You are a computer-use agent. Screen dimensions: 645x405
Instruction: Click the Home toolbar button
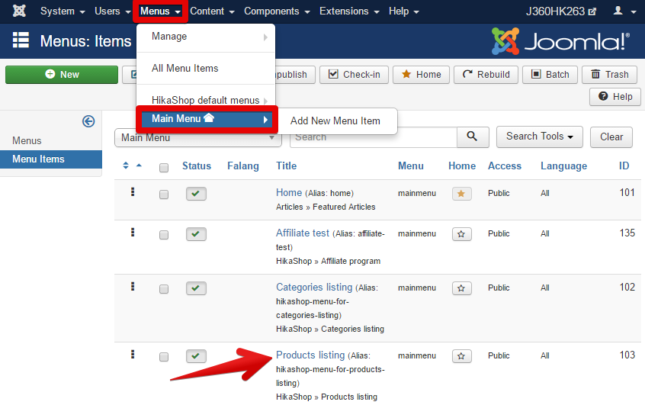421,75
